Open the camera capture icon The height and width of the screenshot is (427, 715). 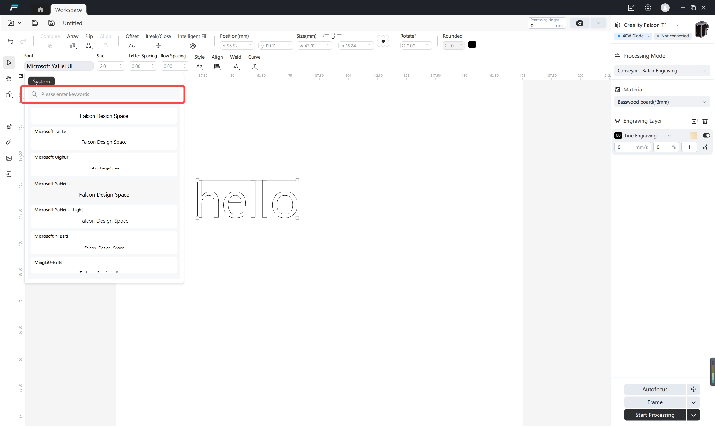[x=580, y=23]
